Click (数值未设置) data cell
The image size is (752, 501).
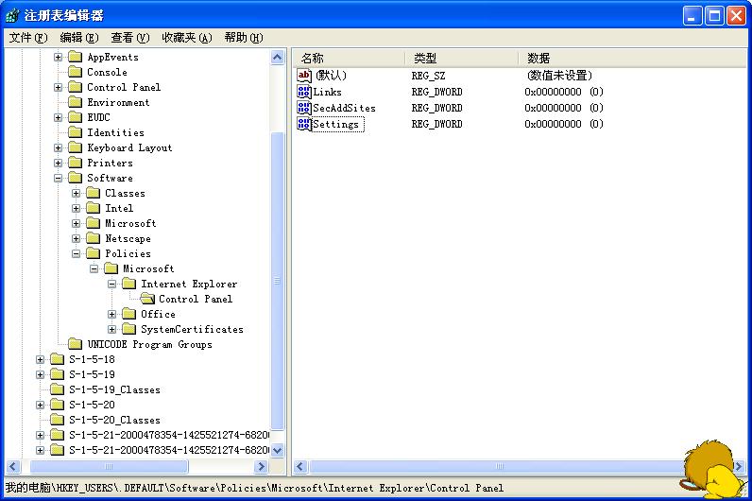(x=559, y=76)
